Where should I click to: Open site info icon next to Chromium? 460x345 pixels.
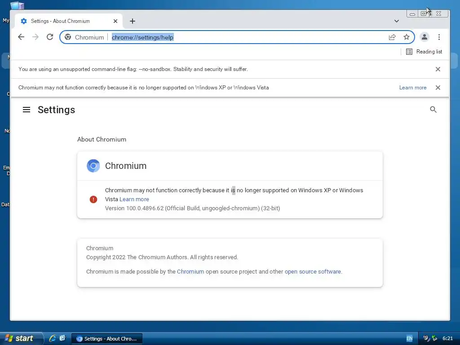(x=68, y=37)
